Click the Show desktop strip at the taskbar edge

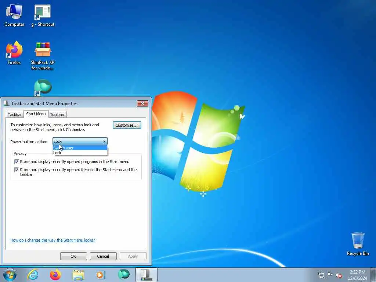(373, 275)
